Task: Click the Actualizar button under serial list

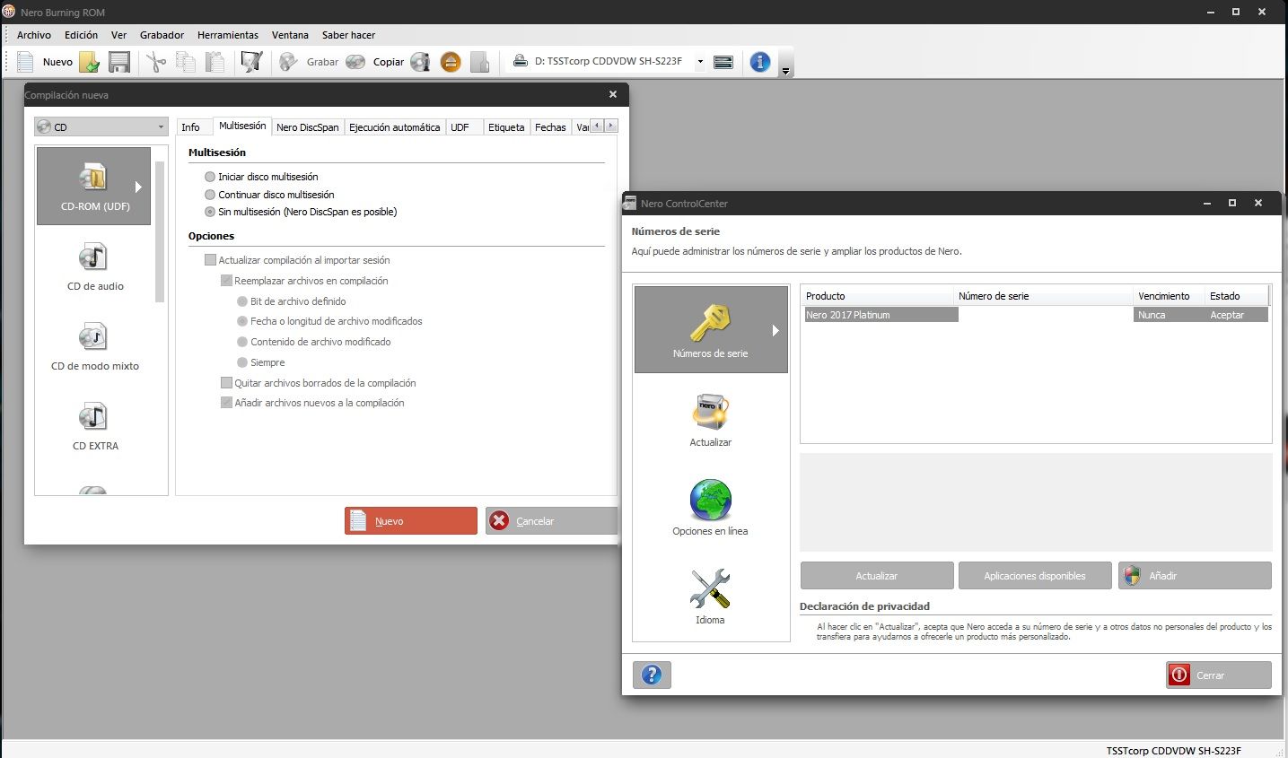Action: (x=877, y=576)
